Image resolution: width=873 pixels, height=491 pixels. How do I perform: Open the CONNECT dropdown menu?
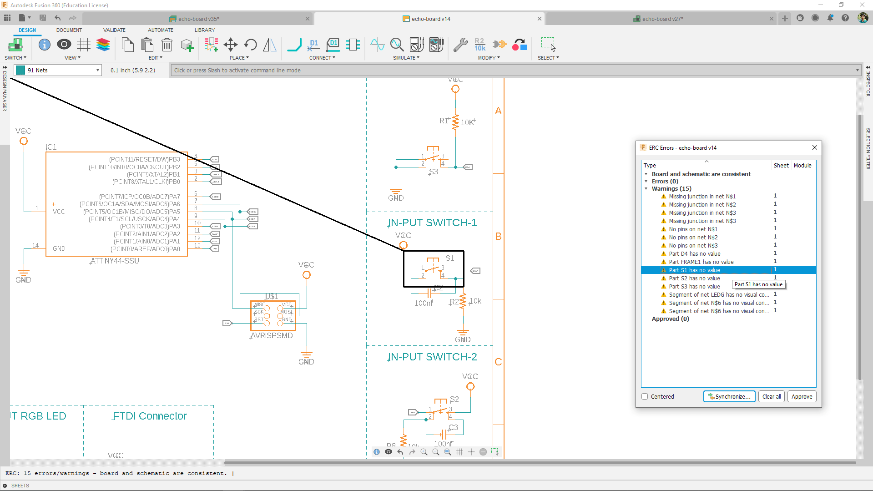(x=322, y=58)
